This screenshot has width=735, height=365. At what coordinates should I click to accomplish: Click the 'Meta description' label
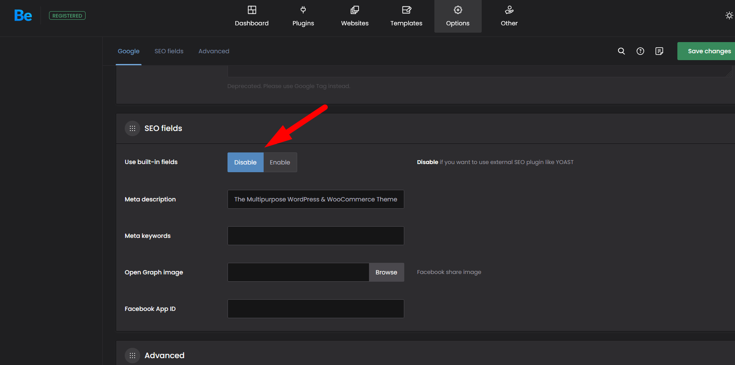(150, 199)
